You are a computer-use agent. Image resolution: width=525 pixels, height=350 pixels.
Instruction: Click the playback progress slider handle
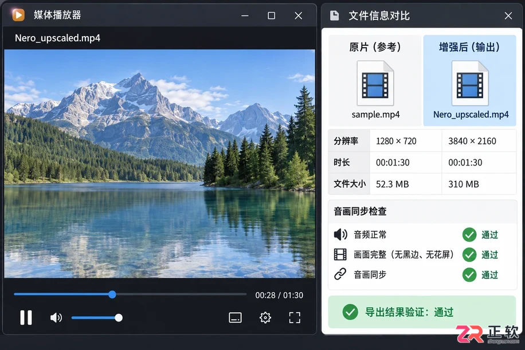112,294
